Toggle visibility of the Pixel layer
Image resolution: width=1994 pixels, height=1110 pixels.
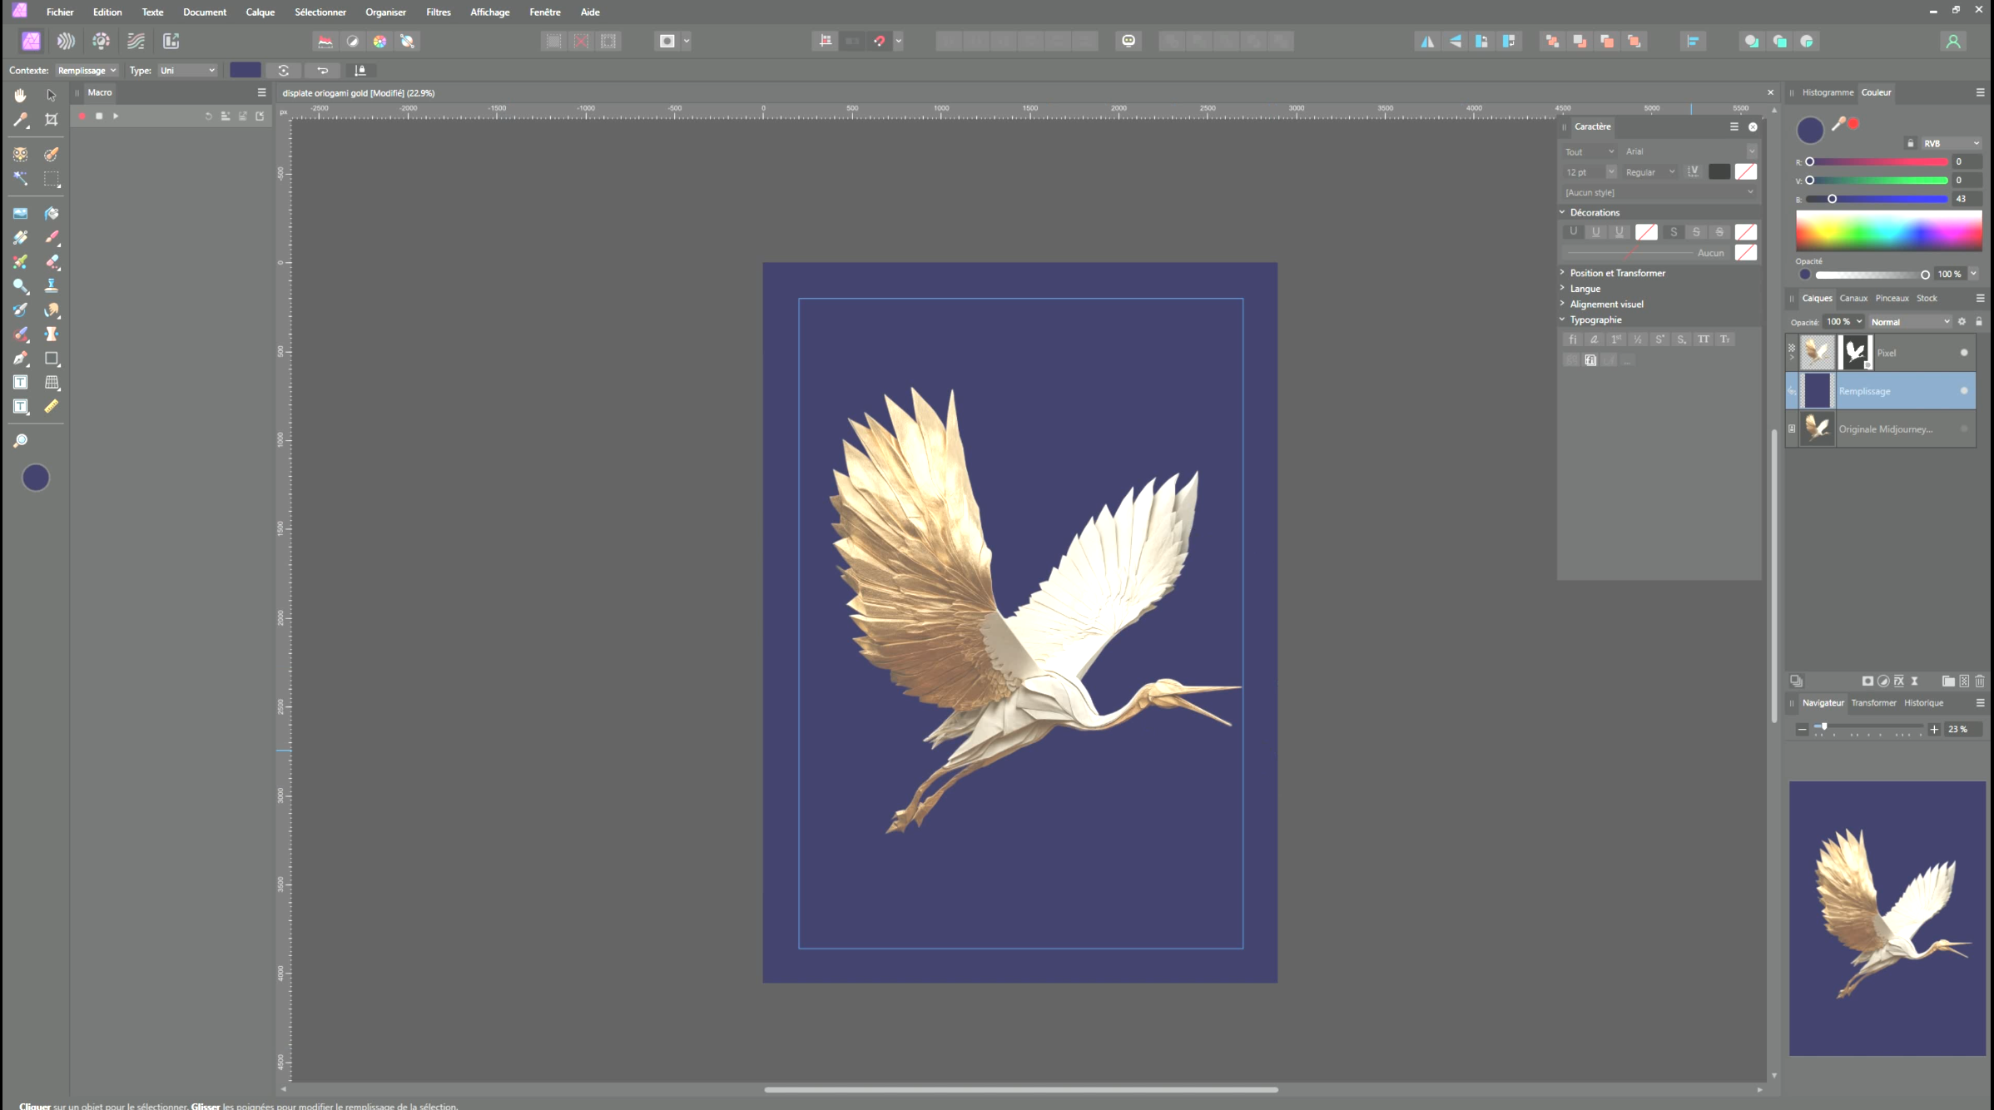(1964, 353)
